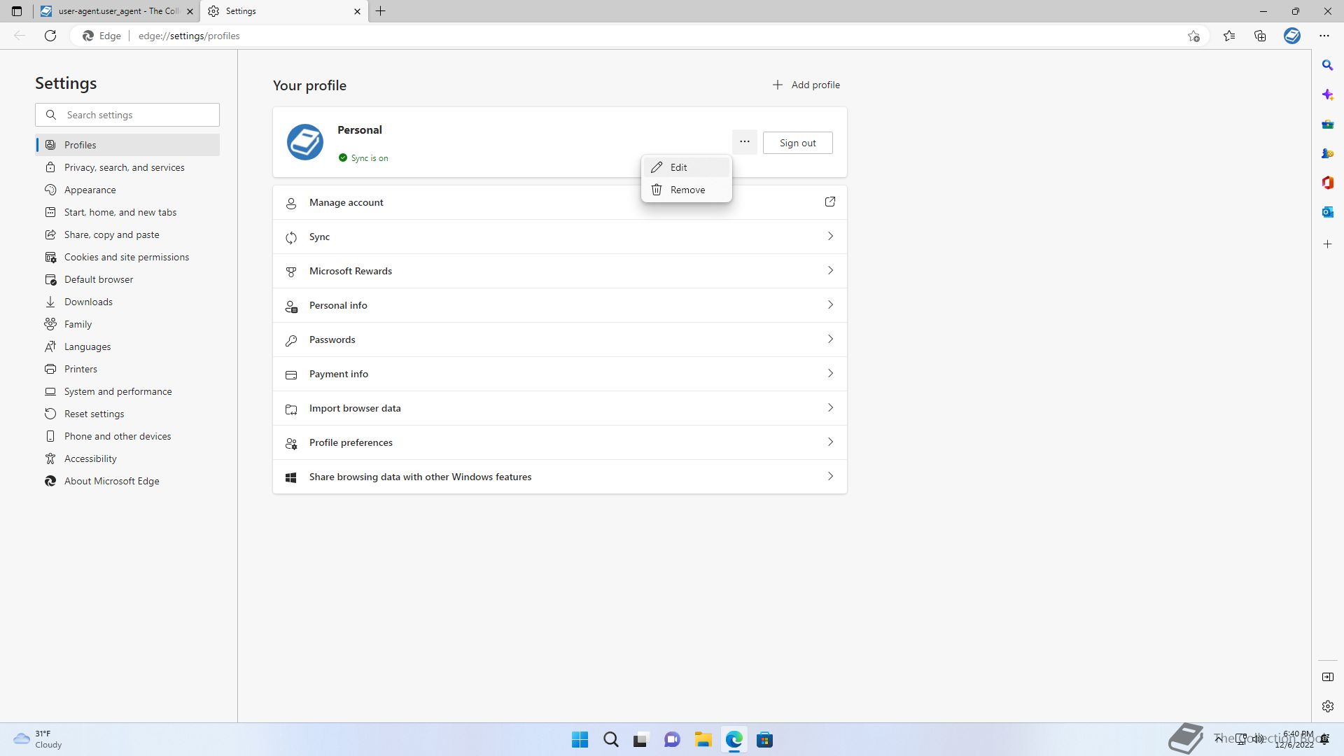Open System and performance settings
1344x756 pixels.
click(x=127, y=391)
